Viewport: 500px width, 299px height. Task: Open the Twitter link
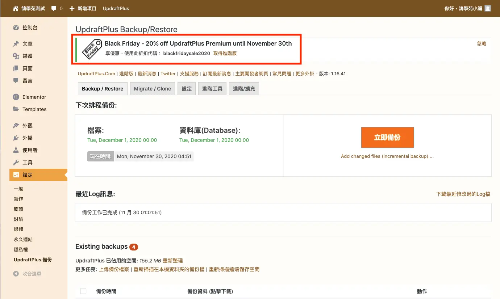[x=168, y=73]
